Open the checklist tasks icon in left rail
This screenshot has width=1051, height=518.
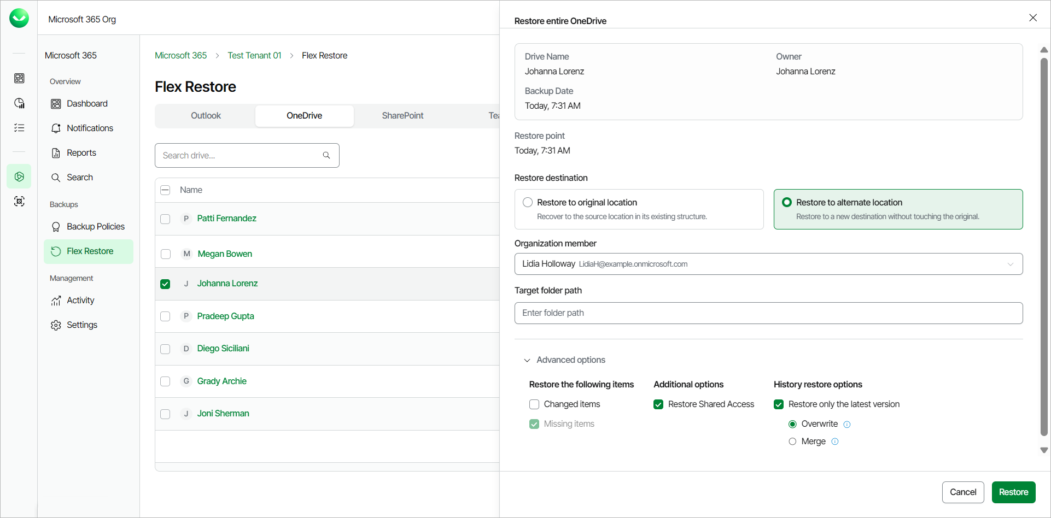coord(19,127)
